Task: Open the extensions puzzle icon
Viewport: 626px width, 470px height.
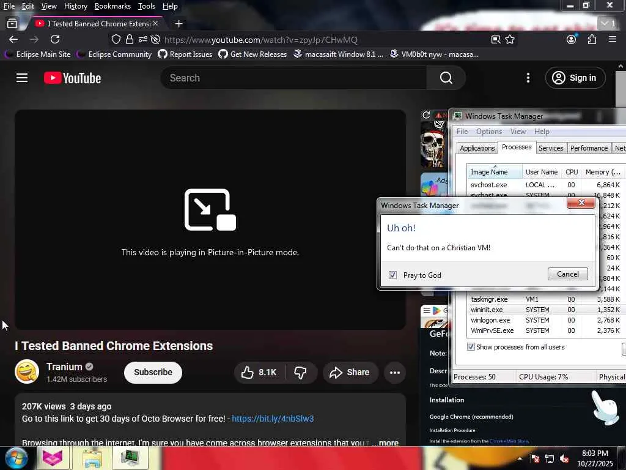Action: coord(592,39)
